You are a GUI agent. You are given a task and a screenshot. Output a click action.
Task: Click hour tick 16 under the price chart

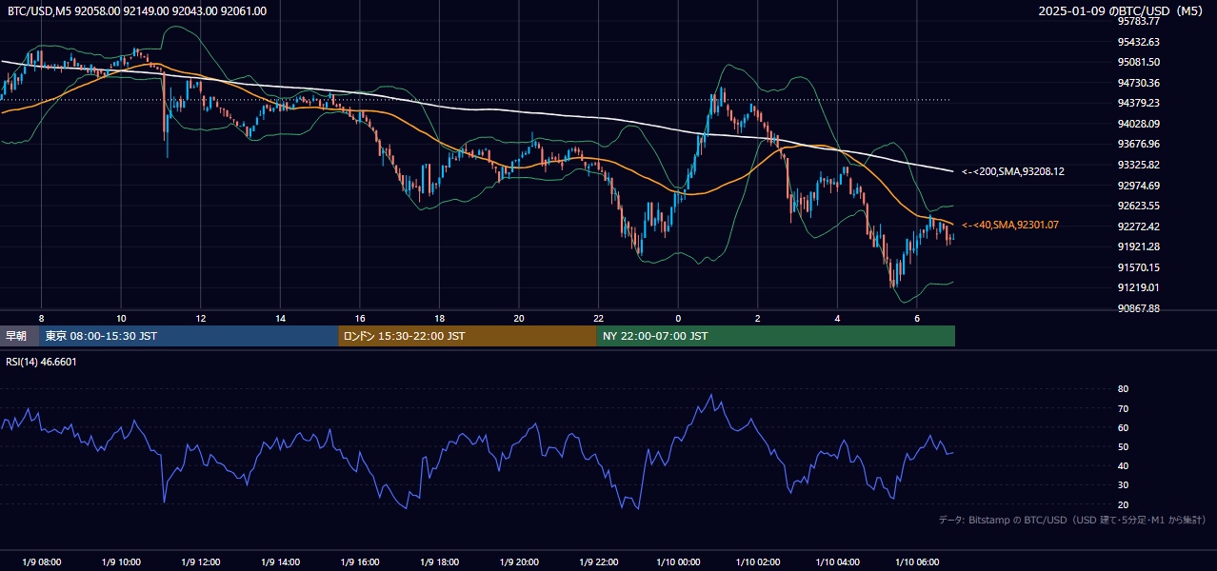coord(360,318)
